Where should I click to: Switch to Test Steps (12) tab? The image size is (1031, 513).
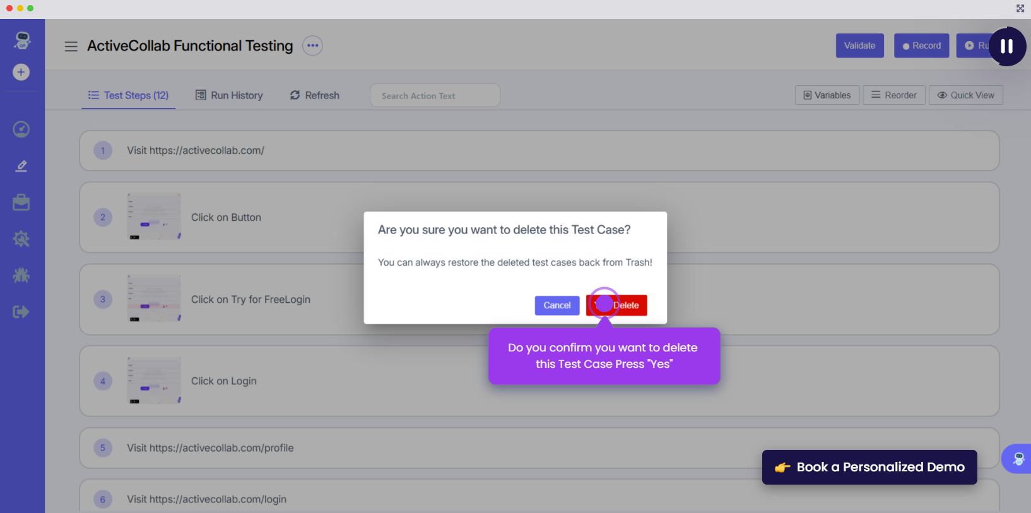[129, 95]
